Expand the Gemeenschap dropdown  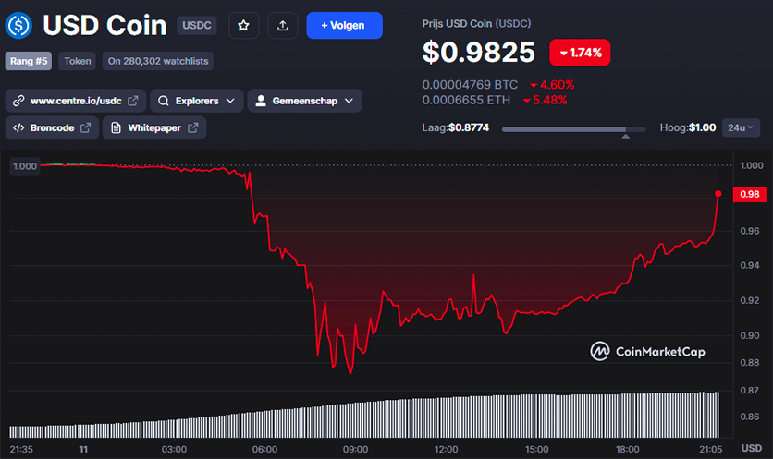coord(304,101)
